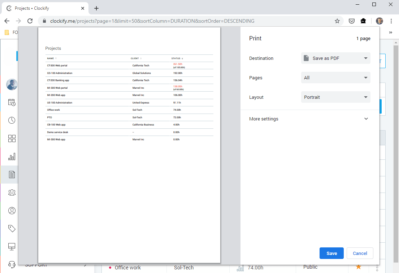Viewport: 399px width, 273px height.
Task: Open the Timesheet calendar icon in sidebar
Action: (12, 102)
